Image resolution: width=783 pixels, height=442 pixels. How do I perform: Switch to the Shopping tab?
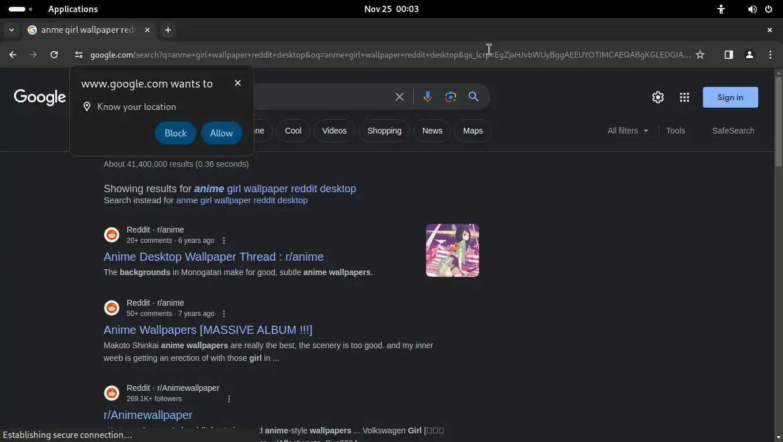385,131
